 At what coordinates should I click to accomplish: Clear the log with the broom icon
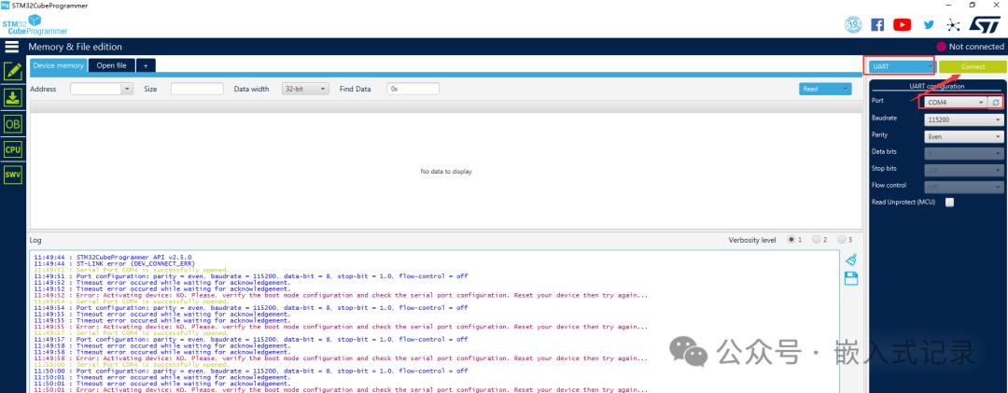pyautogui.click(x=851, y=260)
